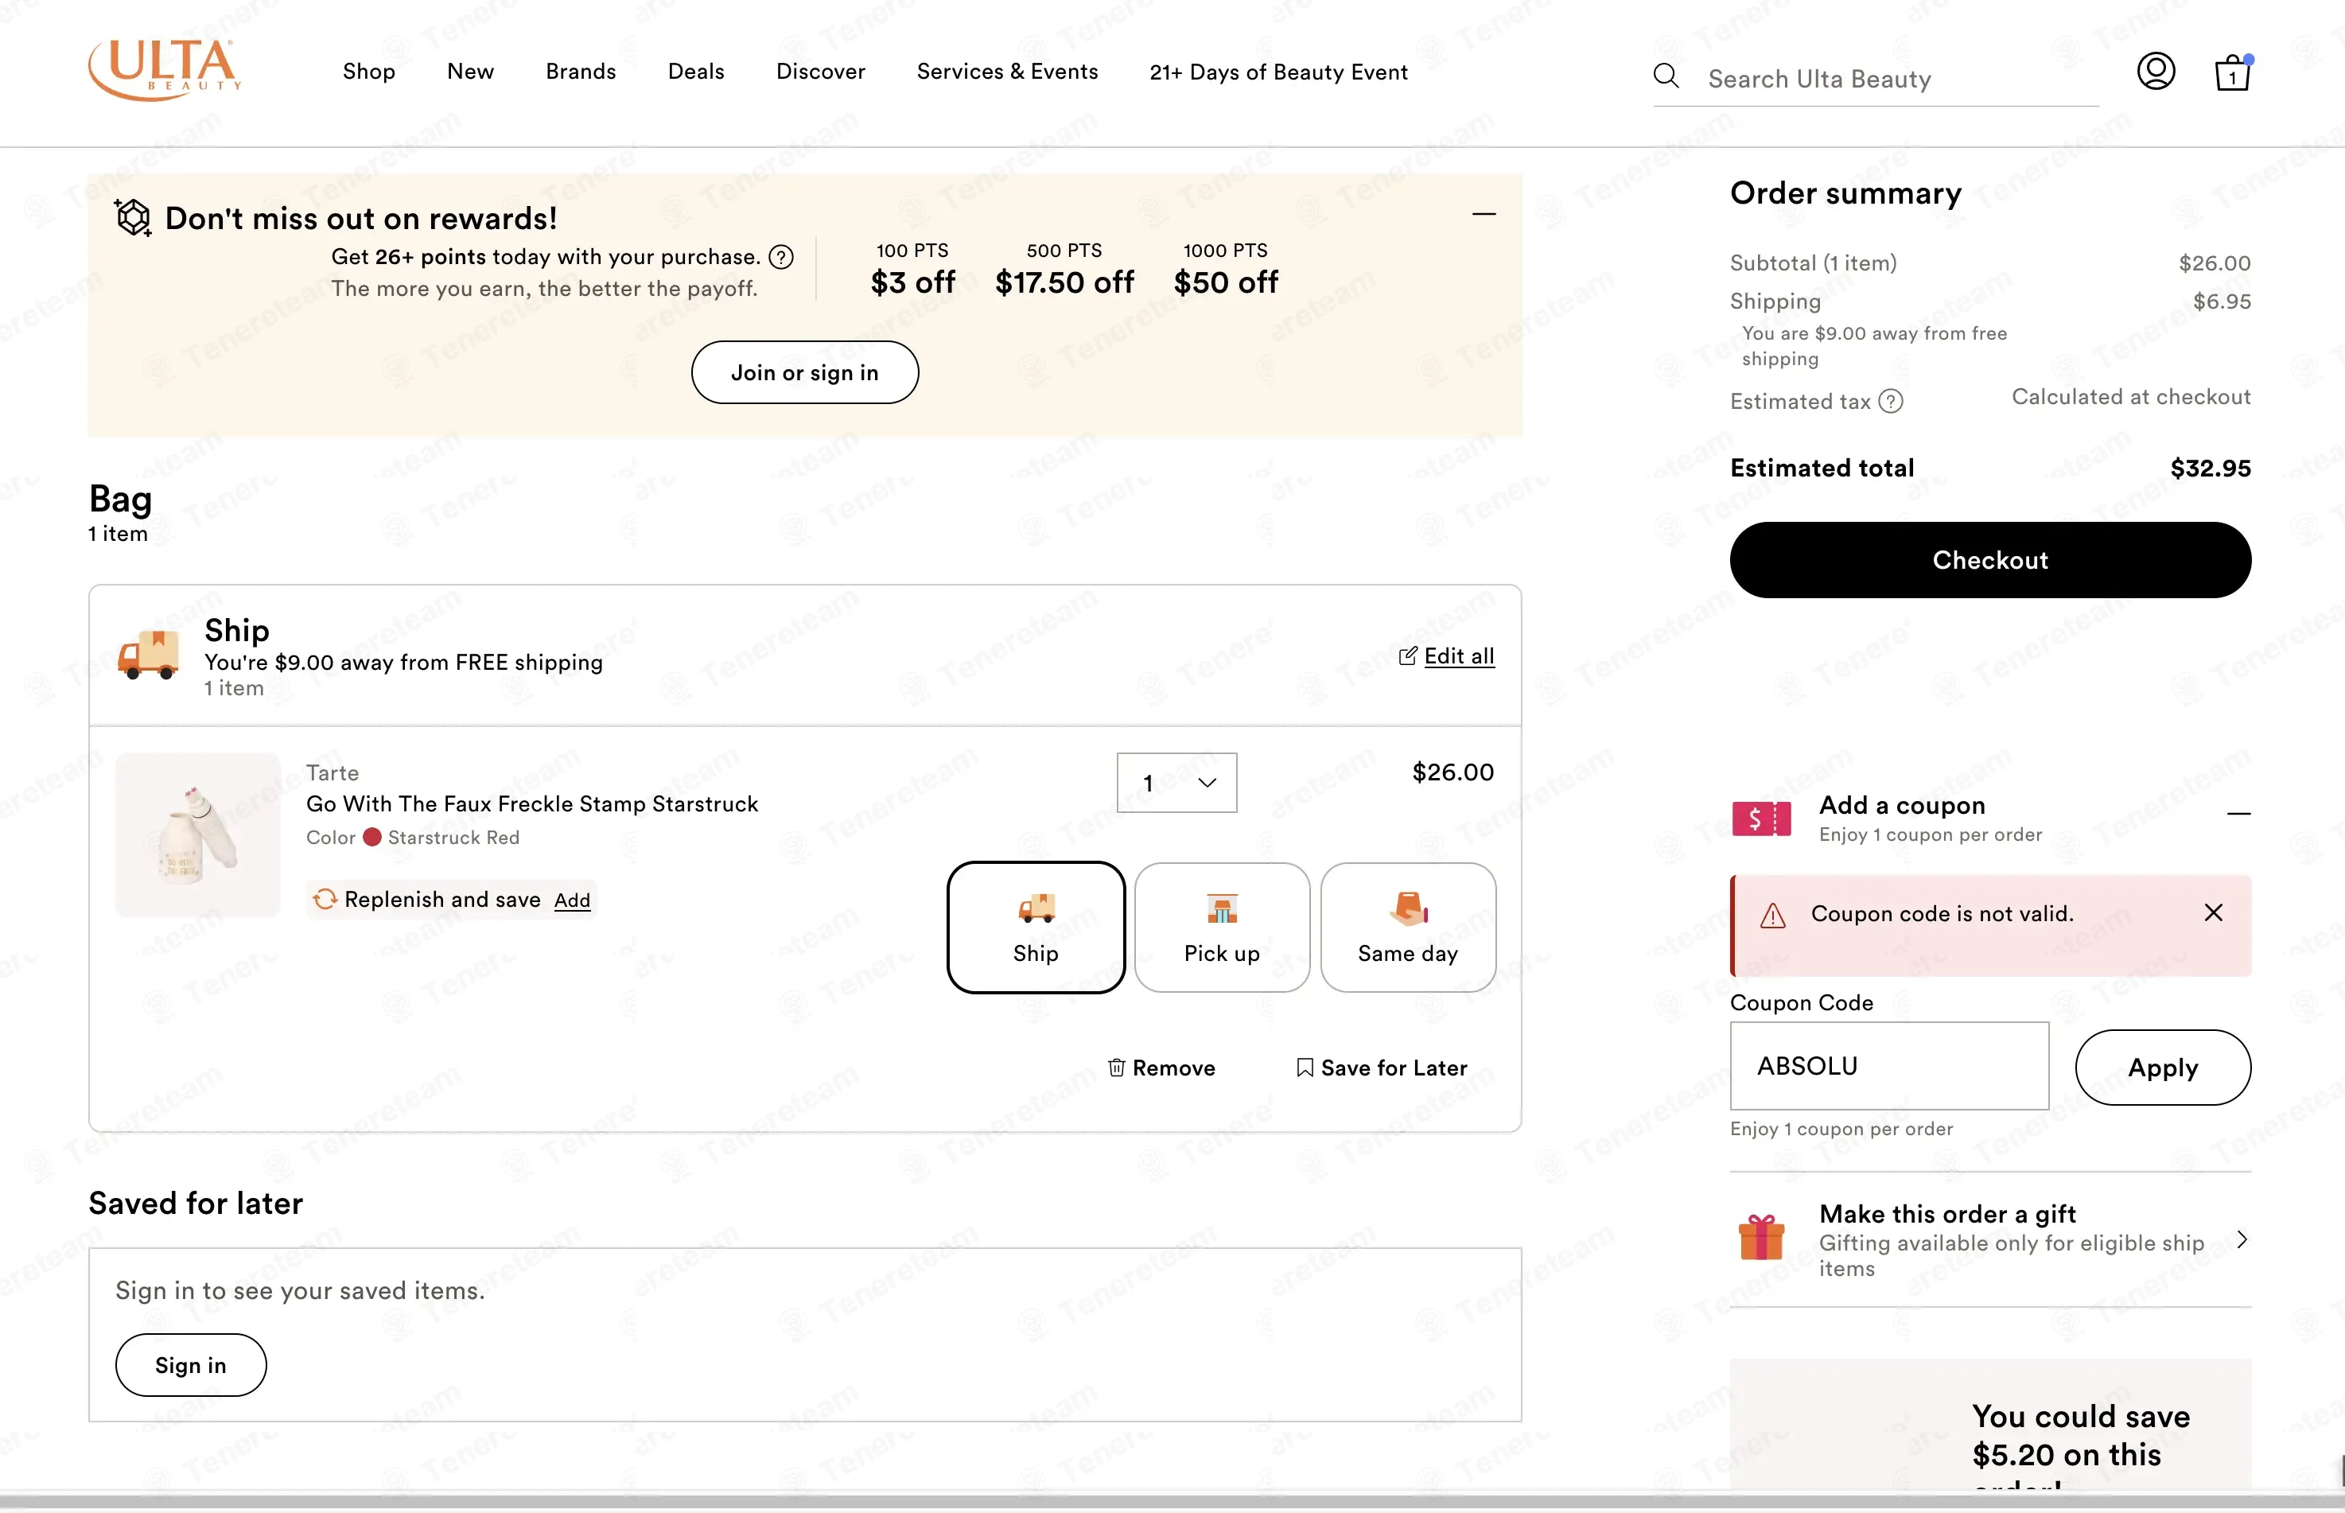Click the Ulta Beauty logo
The height and width of the screenshot is (1513, 2345).
(164, 70)
